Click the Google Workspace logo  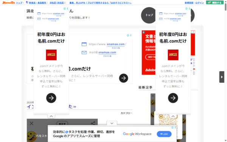(137, 134)
